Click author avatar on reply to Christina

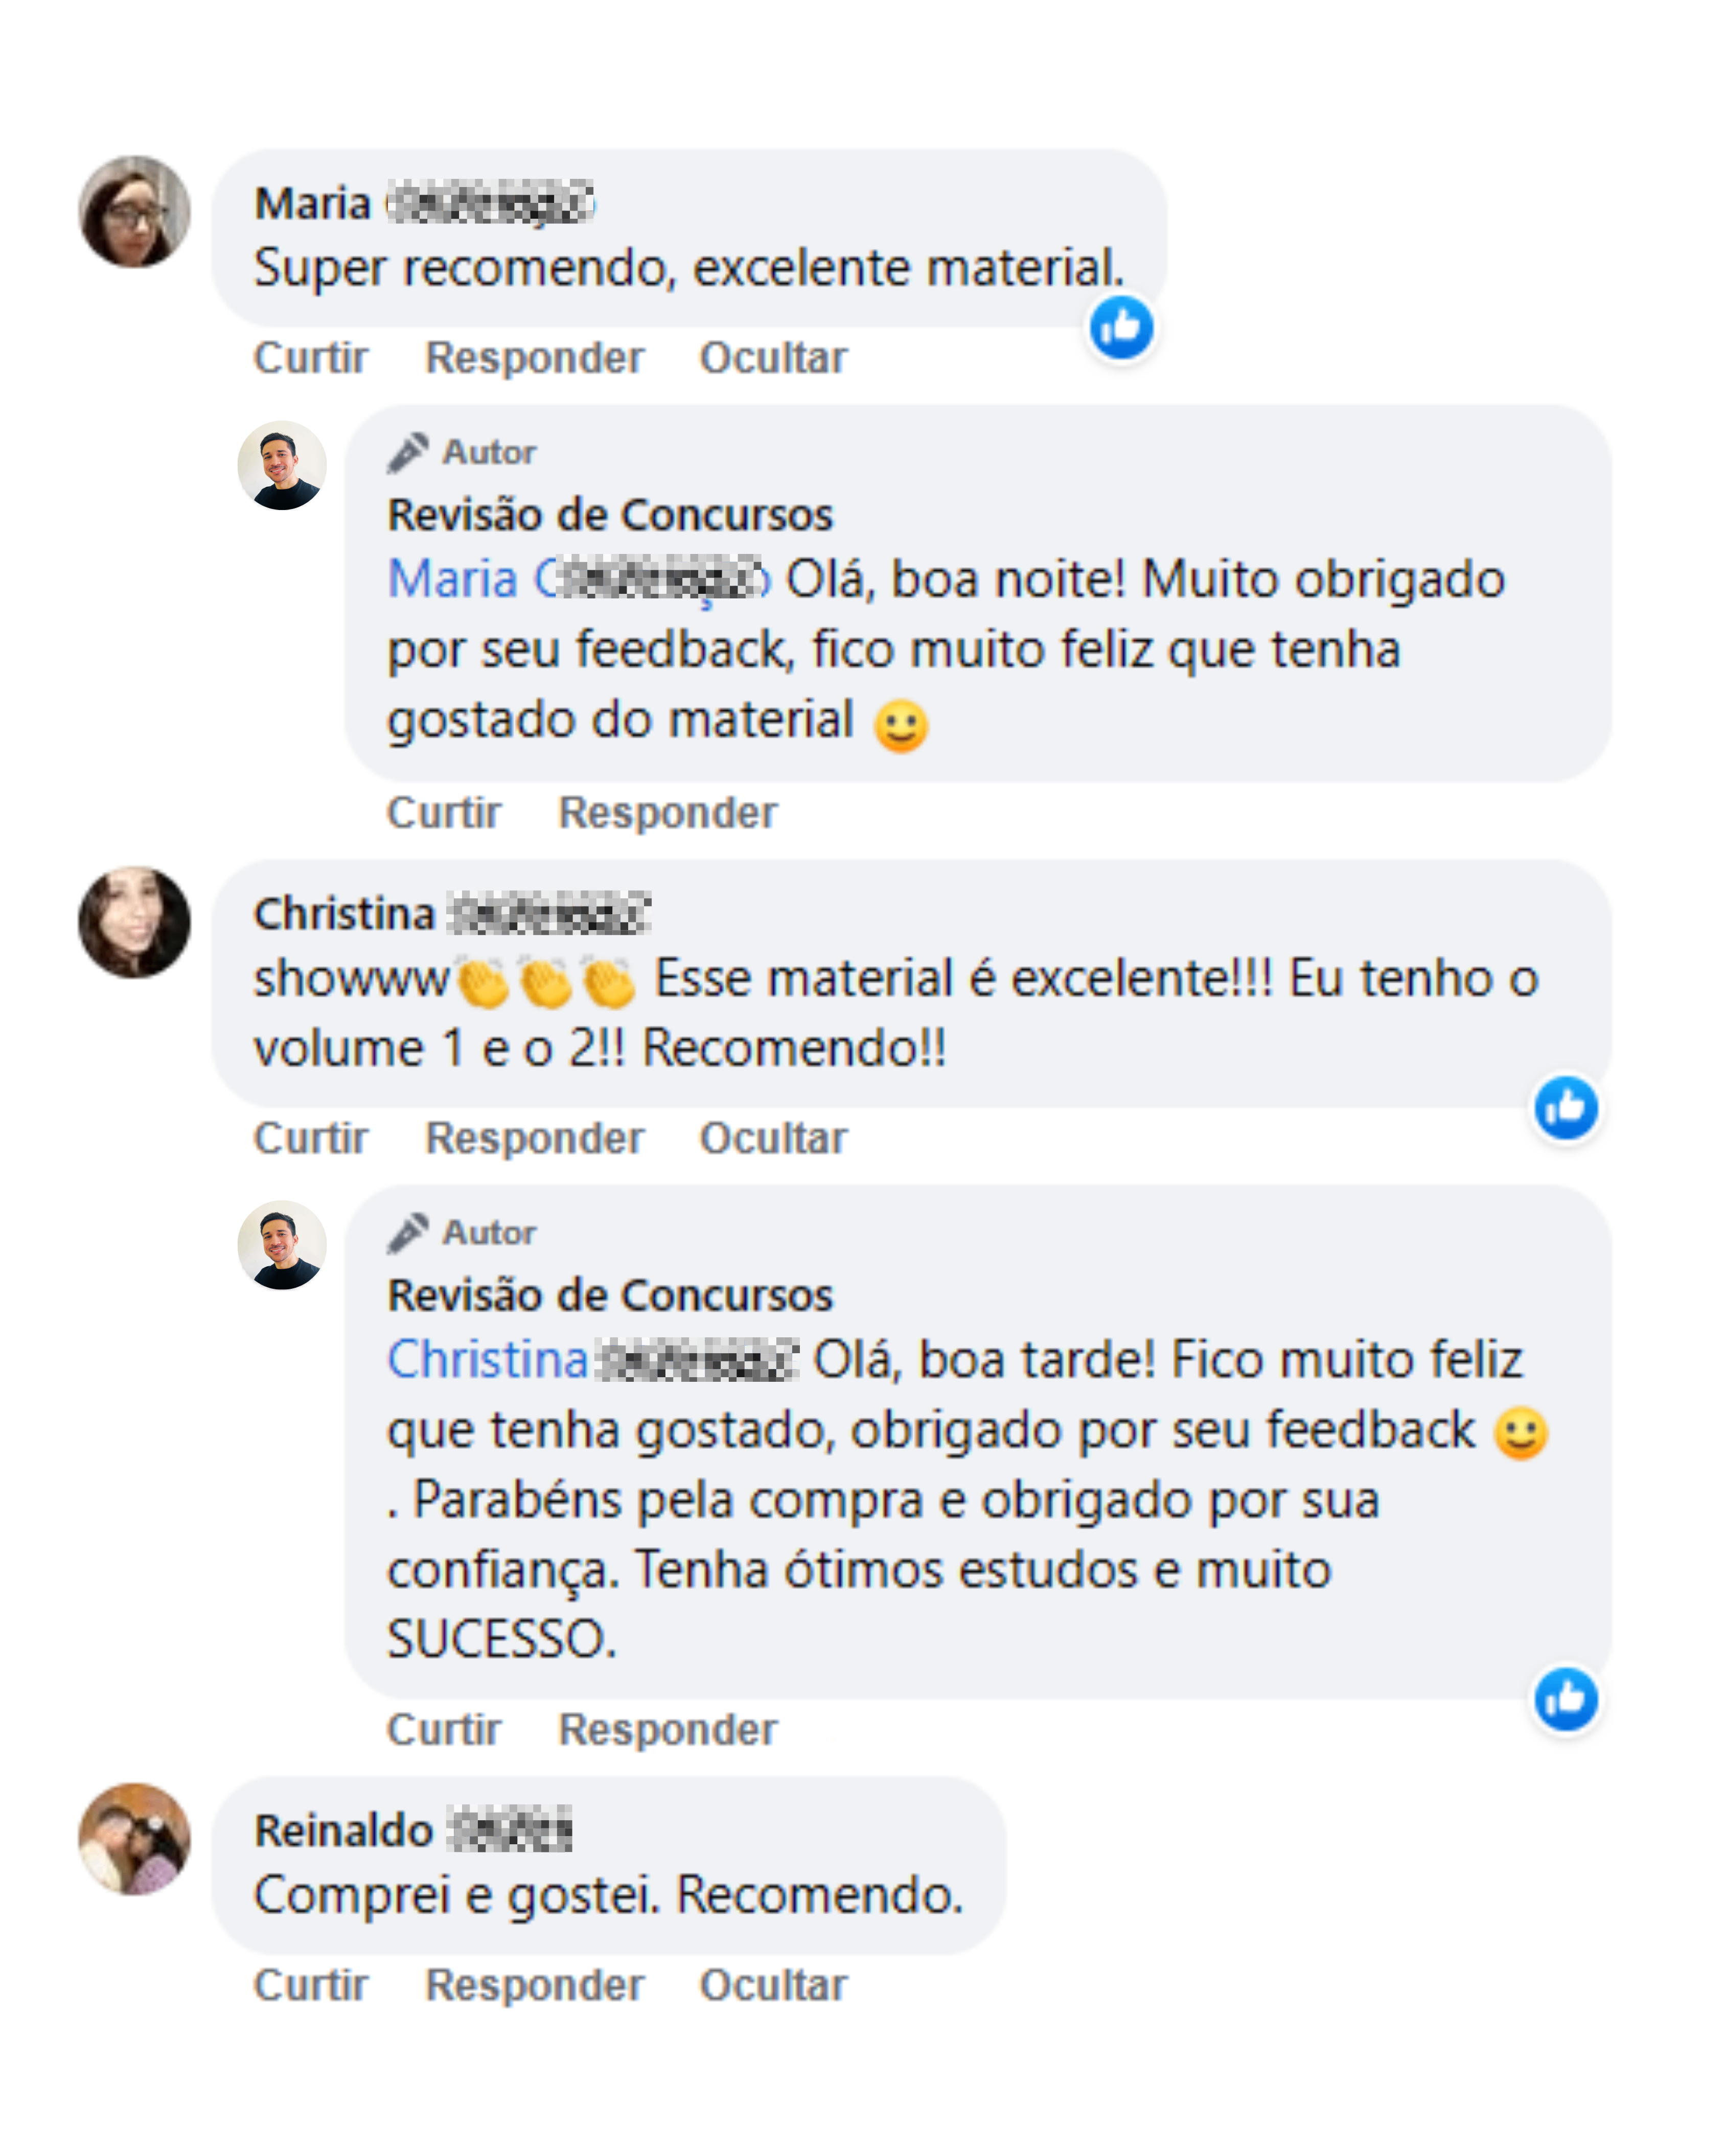282,1245
